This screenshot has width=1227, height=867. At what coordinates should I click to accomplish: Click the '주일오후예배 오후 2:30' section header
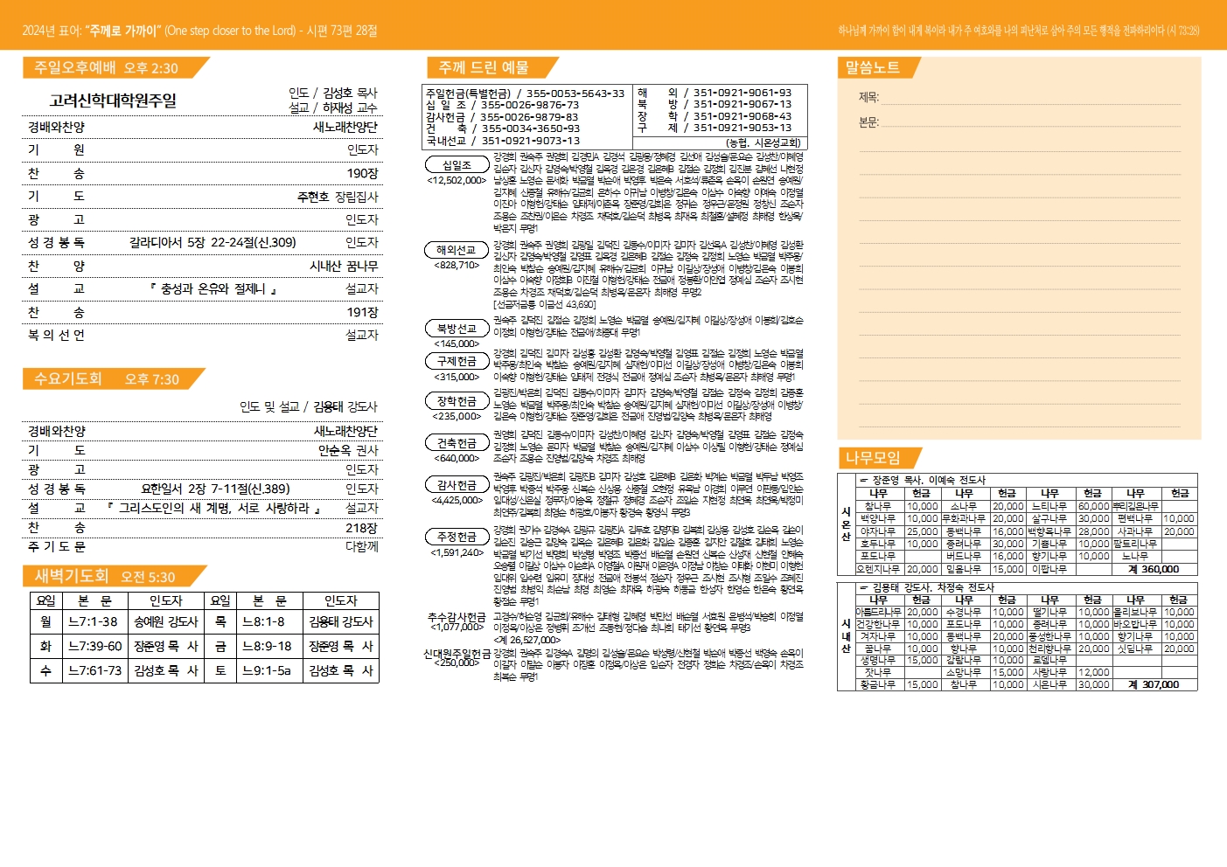[115, 68]
